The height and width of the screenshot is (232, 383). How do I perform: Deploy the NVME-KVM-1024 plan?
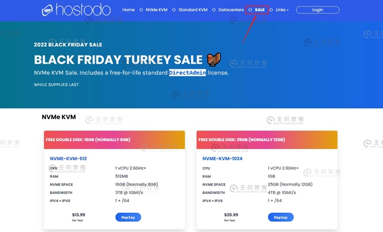pos(281,217)
